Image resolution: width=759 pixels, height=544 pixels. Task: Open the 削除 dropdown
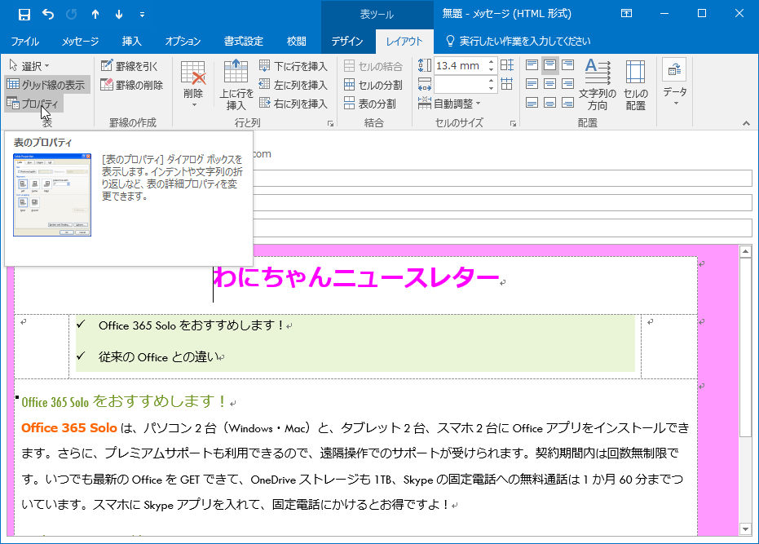click(193, 84)
